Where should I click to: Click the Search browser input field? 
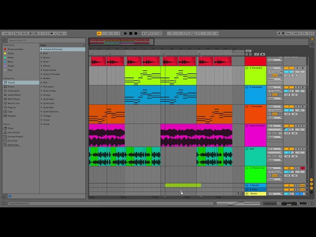click(x=46, y=40)
